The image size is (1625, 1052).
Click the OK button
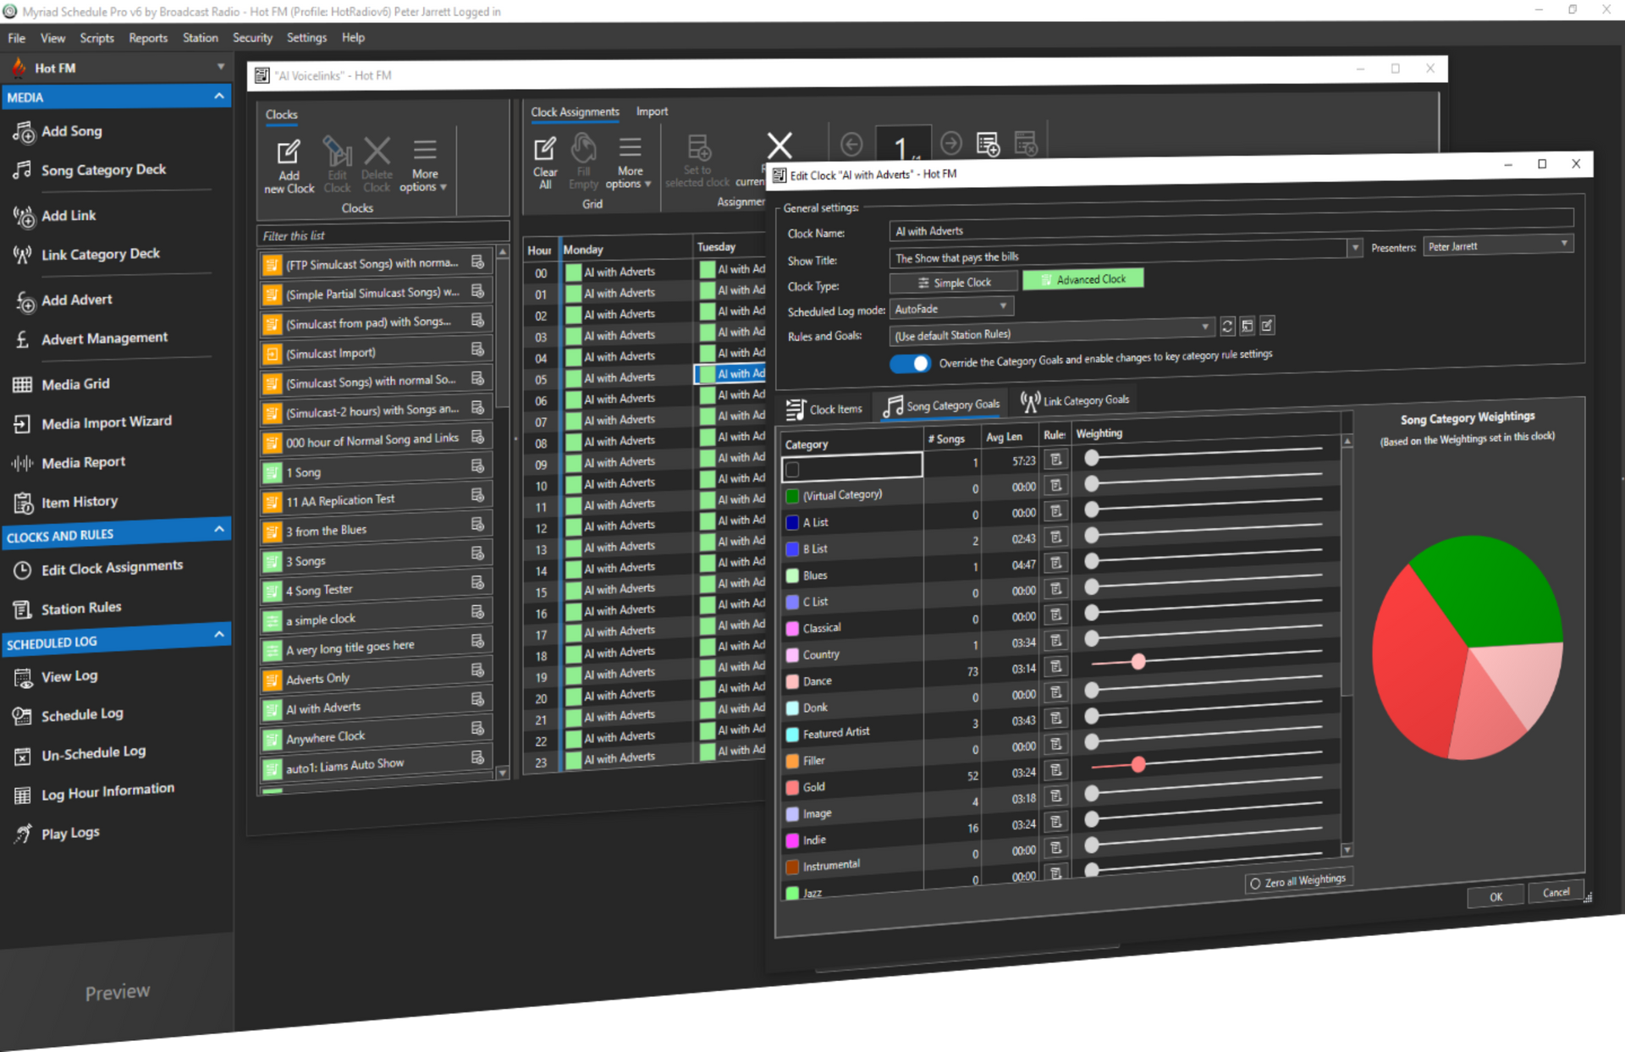[x=1496, y=896]
